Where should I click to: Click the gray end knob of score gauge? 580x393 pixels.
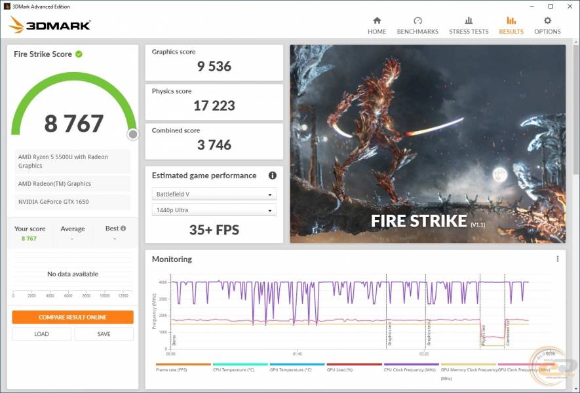(133, 134)
